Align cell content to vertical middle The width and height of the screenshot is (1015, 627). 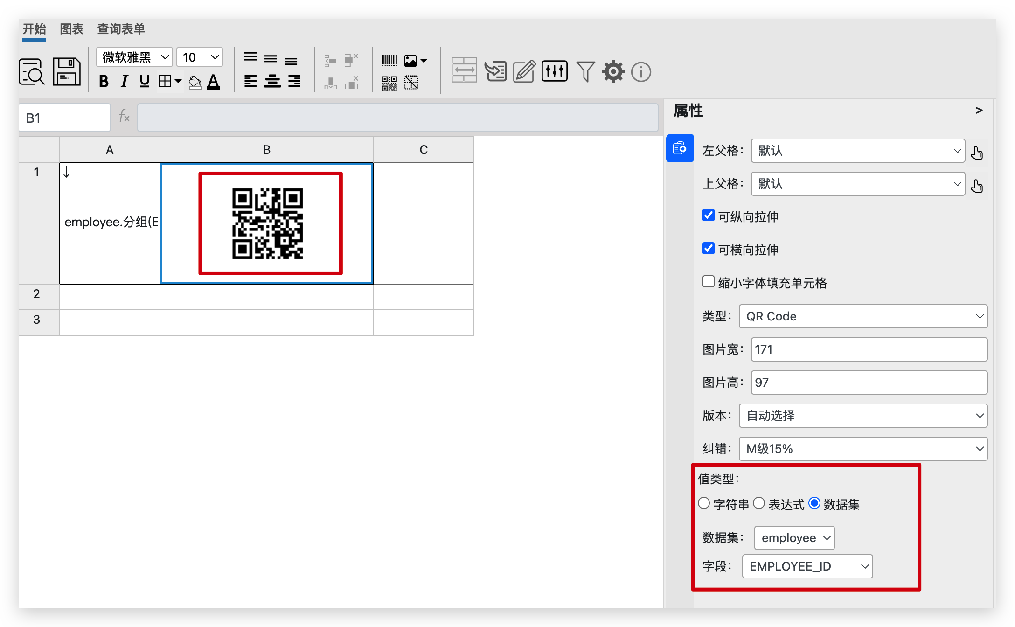(x=271, y=59)
